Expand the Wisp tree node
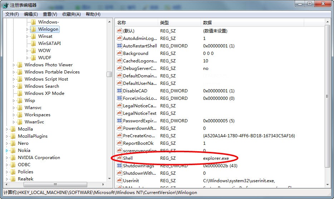The image size is (334, 199). (x=14, y=101)
